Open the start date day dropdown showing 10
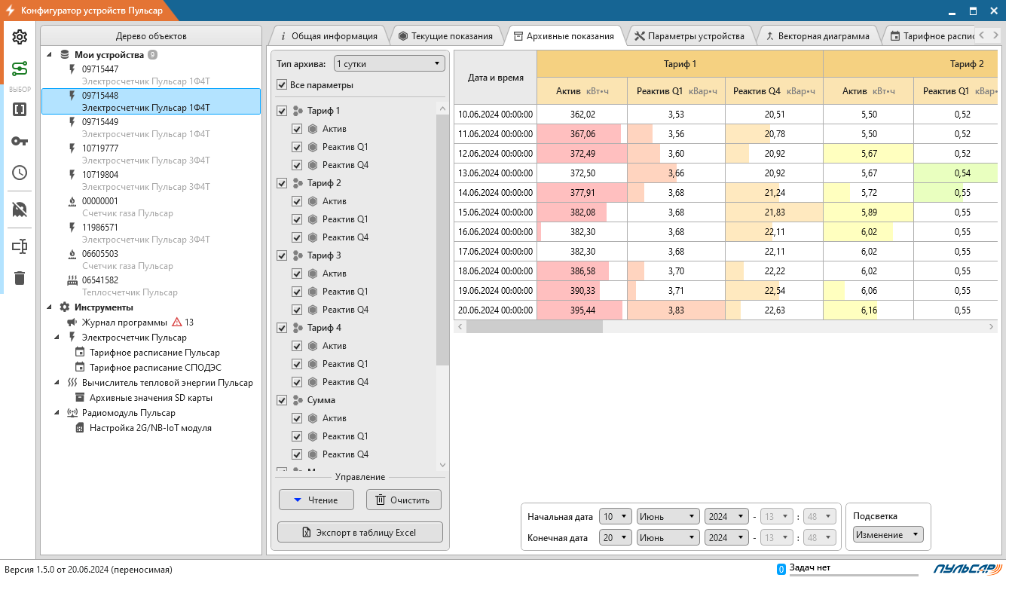 pyautogui.click(x=616, y=517)
